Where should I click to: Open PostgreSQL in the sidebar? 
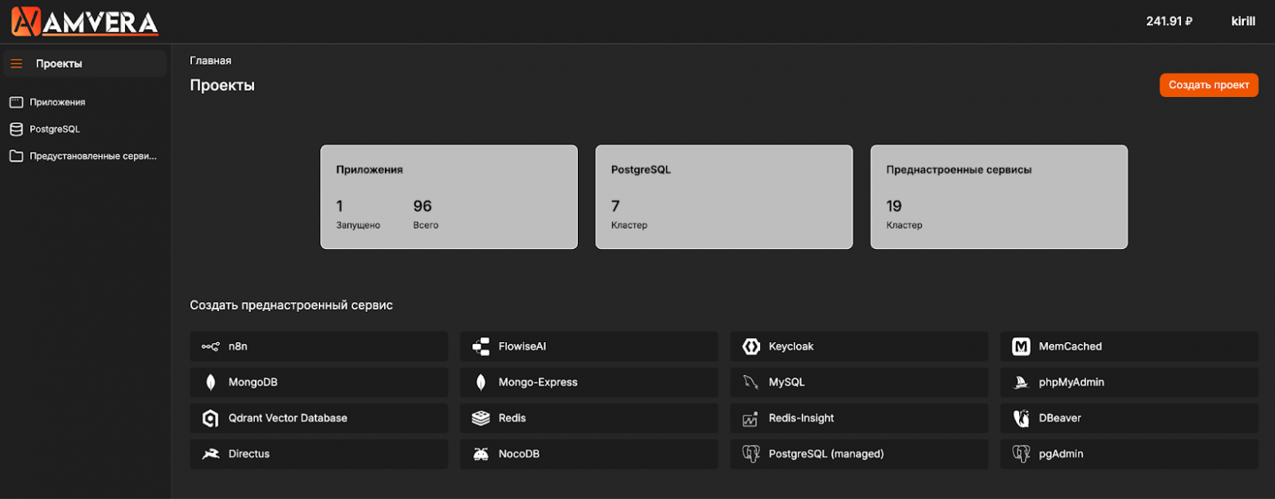[54, 129]
